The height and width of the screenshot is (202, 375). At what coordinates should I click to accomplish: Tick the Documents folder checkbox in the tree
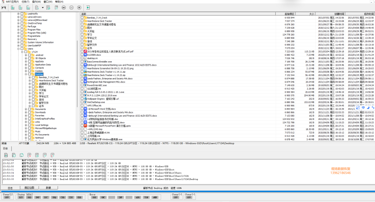point(29,109)
